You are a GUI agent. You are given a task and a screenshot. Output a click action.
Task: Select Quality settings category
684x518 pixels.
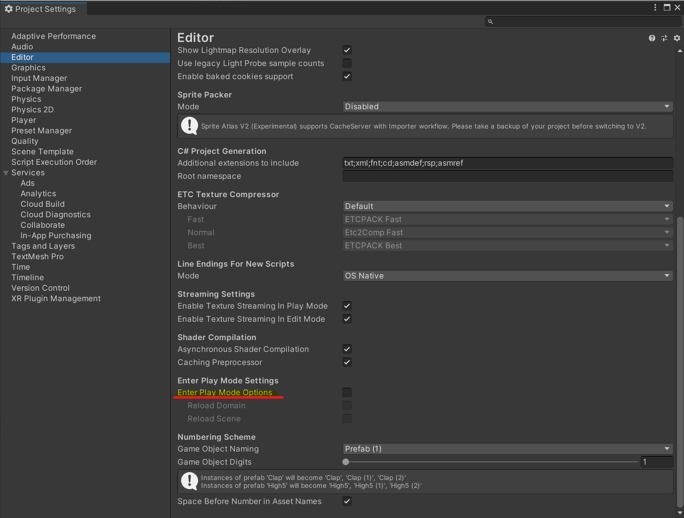tap(25, 141)
